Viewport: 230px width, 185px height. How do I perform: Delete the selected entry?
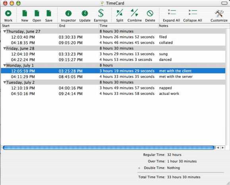tap(150, 15)
